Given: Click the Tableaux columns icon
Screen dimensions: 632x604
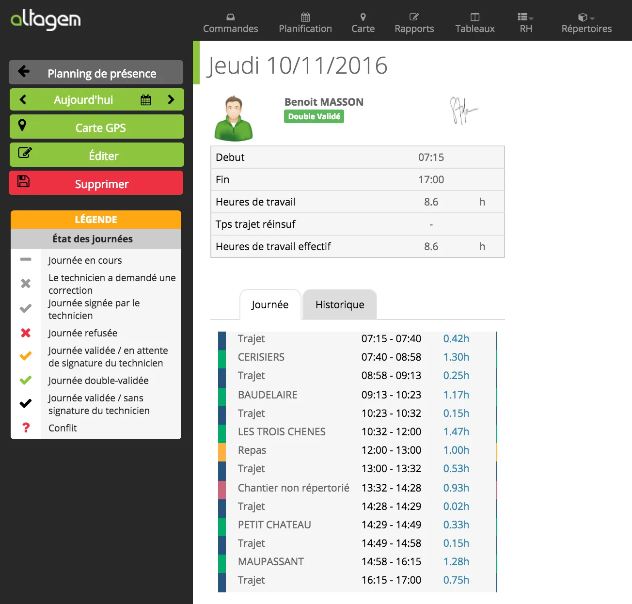Looking at the screenshot, I should (475, 17).
